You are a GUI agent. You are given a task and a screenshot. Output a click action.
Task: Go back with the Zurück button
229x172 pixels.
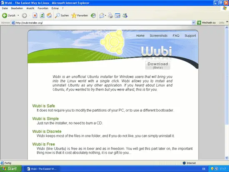point(9,15)
